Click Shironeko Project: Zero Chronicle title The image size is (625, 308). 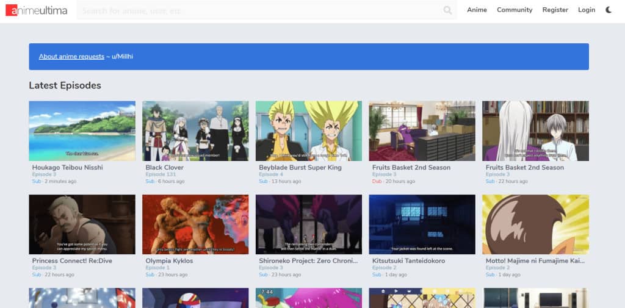coord(308,261)
